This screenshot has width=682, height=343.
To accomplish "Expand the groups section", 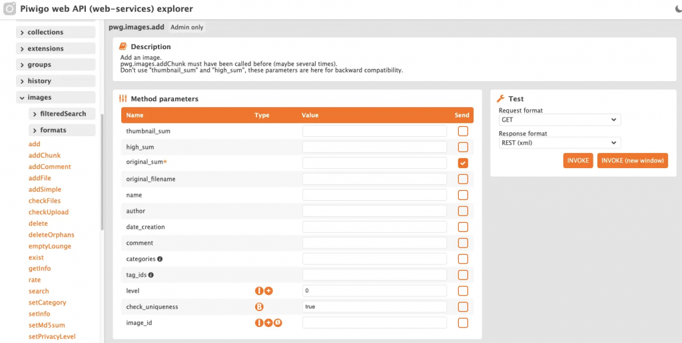I will tap(56, 64).
